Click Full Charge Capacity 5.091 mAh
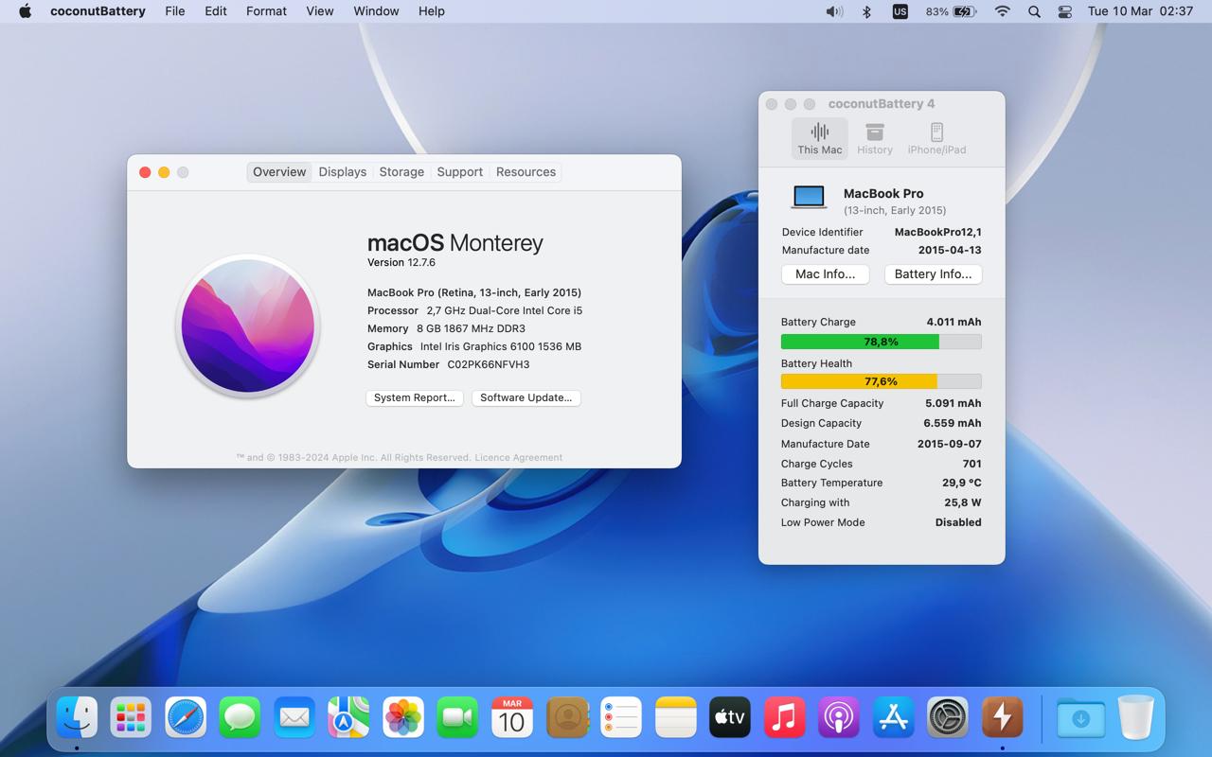This screenshot has height=757, width=1212. click(953, 403)
